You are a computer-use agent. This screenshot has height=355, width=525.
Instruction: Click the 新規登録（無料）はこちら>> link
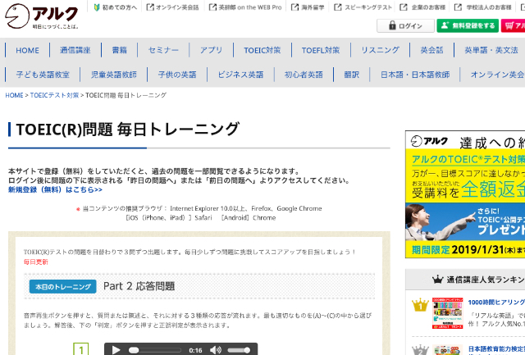coord(55,189)
